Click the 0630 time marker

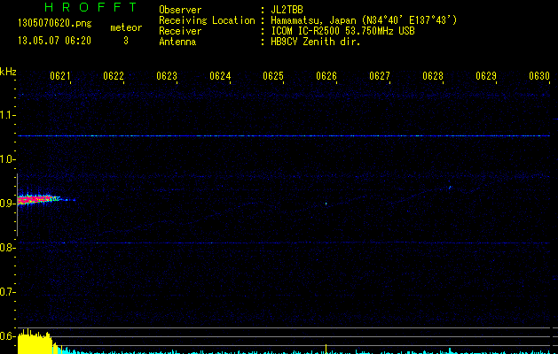pyautogui.click(x=539, y=76)
